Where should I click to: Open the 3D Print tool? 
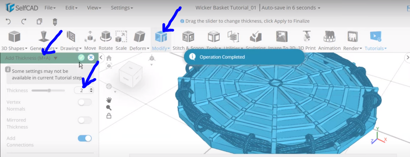pos(307,40)
